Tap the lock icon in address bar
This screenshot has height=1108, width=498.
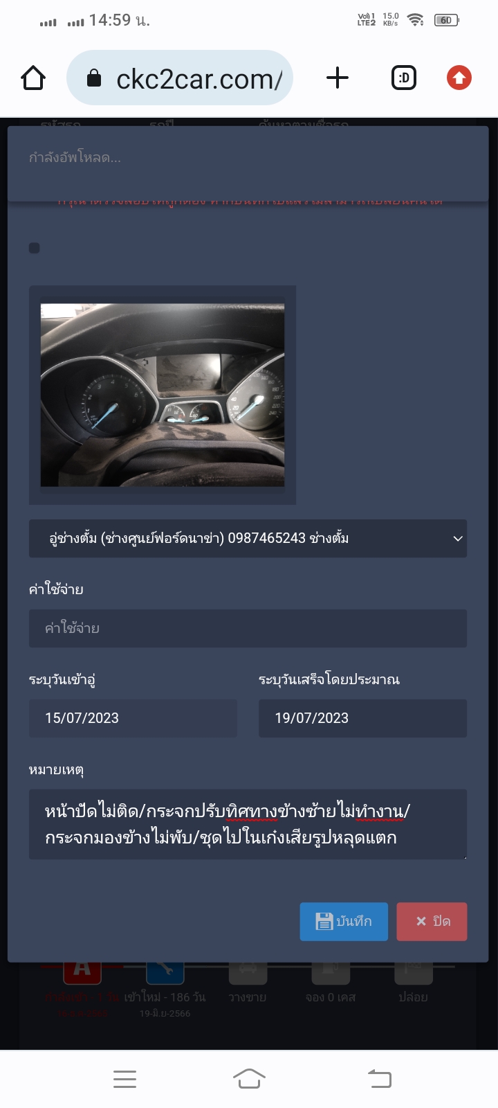tap(94, 79)
